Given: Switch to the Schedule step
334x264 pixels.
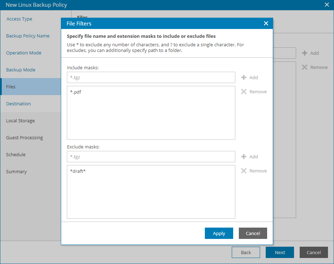Looking at the screenshot, I should tap(16, 154).
